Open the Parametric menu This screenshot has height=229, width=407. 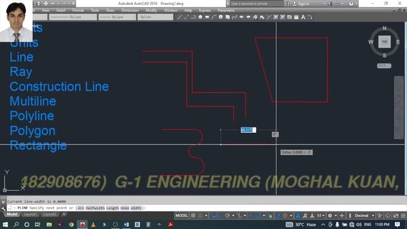226,10
